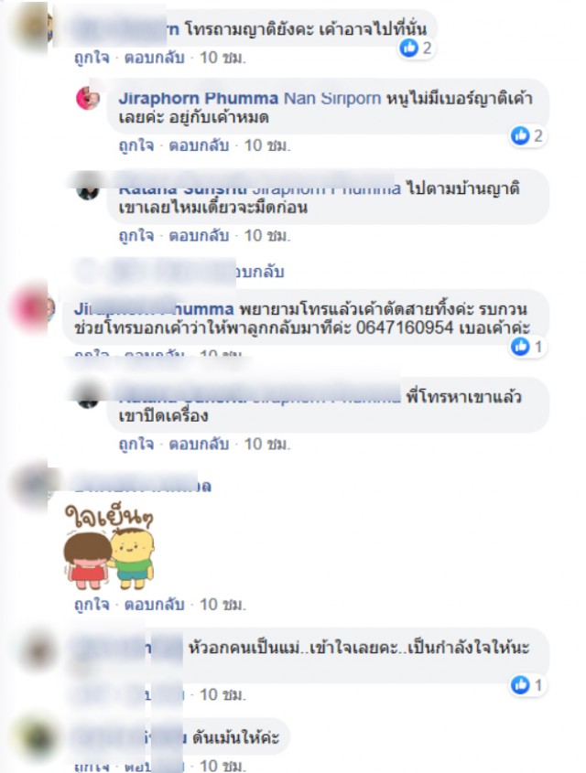Screen dimensions: 586x773
Task: Click like icon on 'หัวอกคนเป็นแม่' comment
Action: click(x=520, y=685)
